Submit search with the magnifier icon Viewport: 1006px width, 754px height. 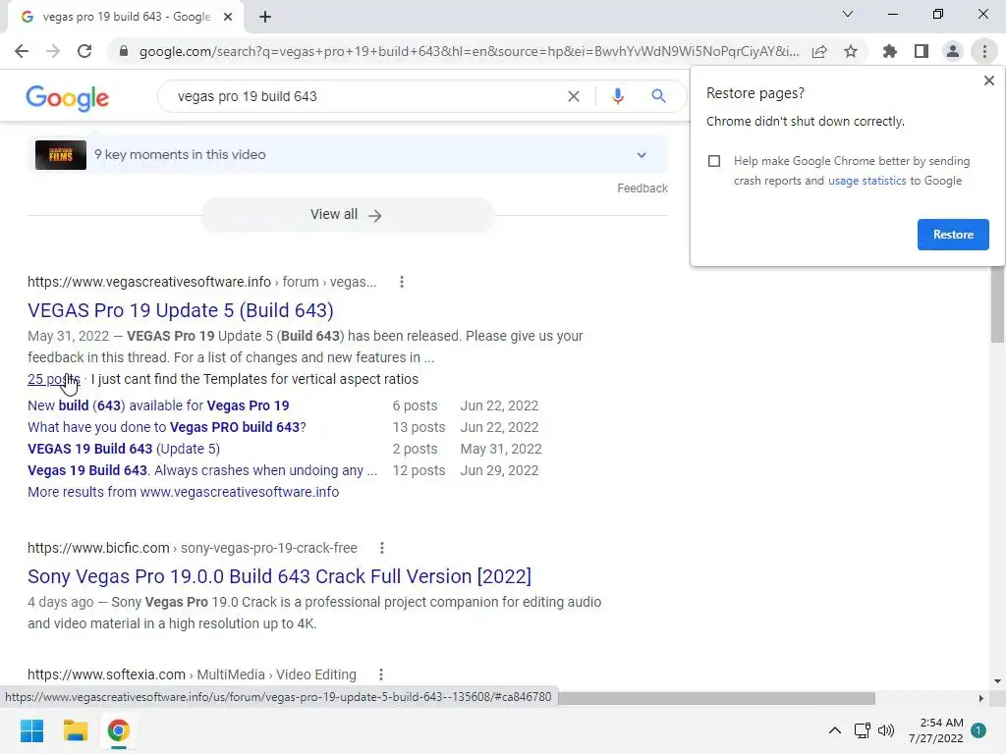click(x=658, y=96)
